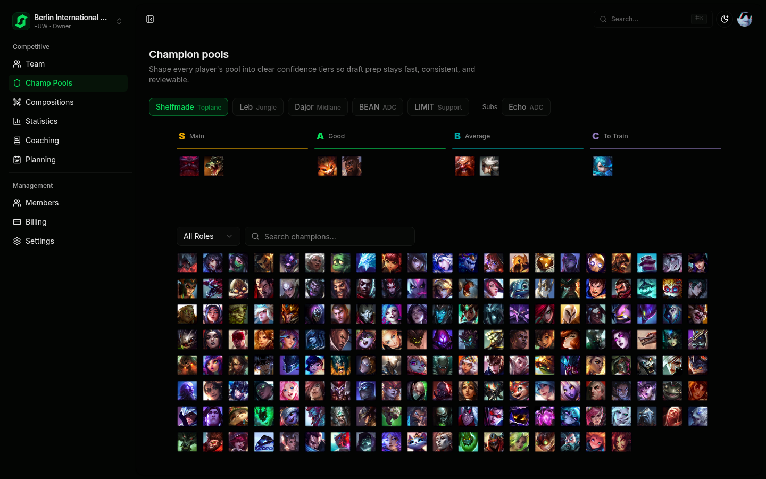The height and width of the screenshot is (479, 766).
Task: Open Champ Pools in sidebar
Action: click(68, 83)
